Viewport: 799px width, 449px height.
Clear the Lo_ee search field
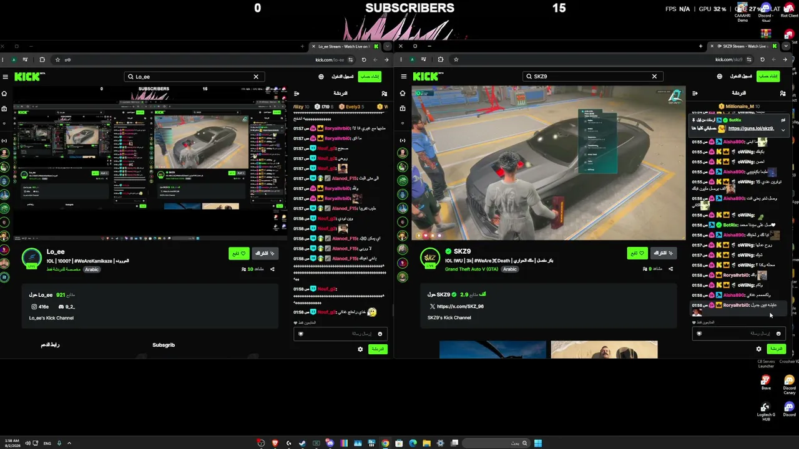[256, 77]
